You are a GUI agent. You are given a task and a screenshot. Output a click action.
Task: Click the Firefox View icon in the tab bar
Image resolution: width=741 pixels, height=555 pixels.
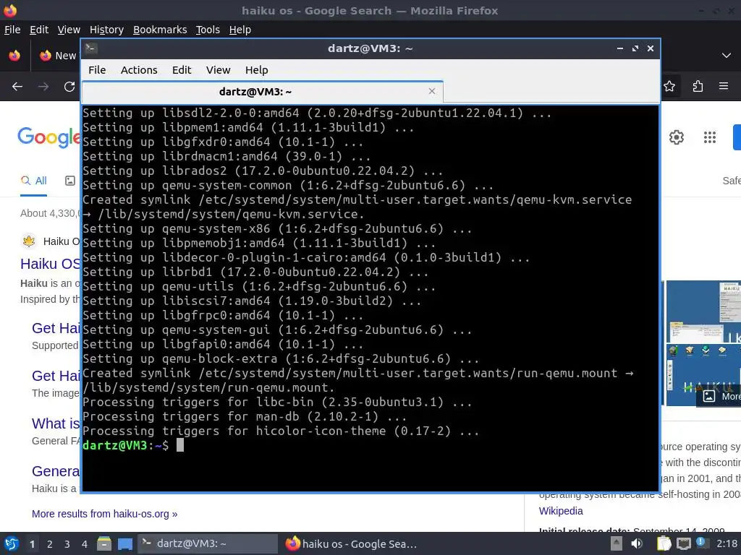pos(14,56)
